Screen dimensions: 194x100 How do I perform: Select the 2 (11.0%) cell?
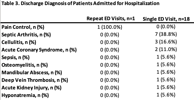[166, 49]
